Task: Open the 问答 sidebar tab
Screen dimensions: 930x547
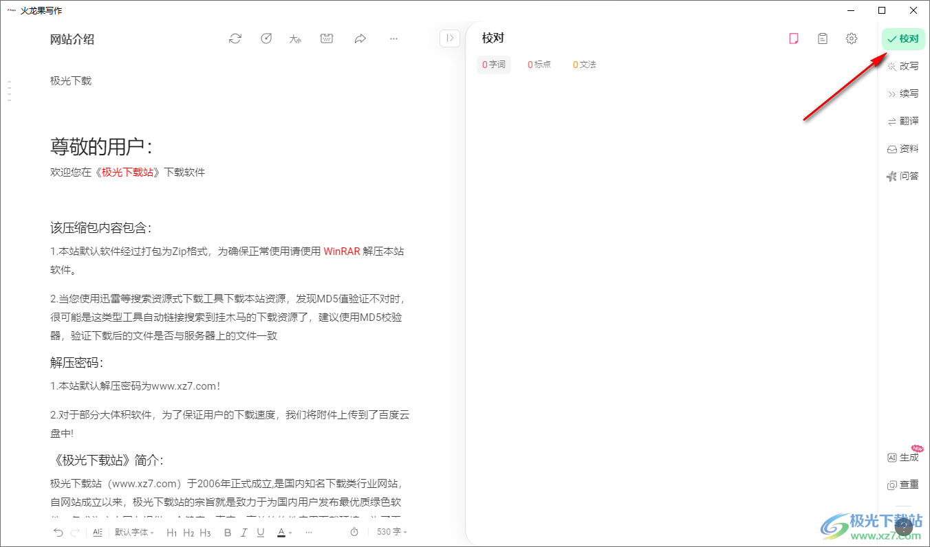Action: click(903, 176)
